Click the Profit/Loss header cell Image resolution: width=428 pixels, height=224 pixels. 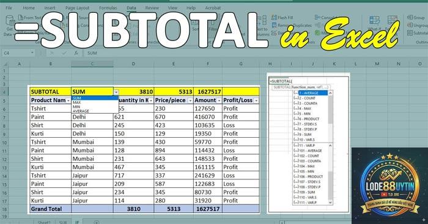pyautogui.click(x=241, y=100)
